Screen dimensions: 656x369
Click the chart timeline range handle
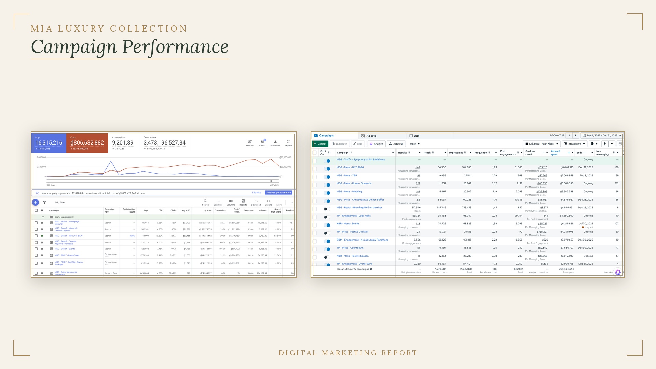(x=271, y=181)
